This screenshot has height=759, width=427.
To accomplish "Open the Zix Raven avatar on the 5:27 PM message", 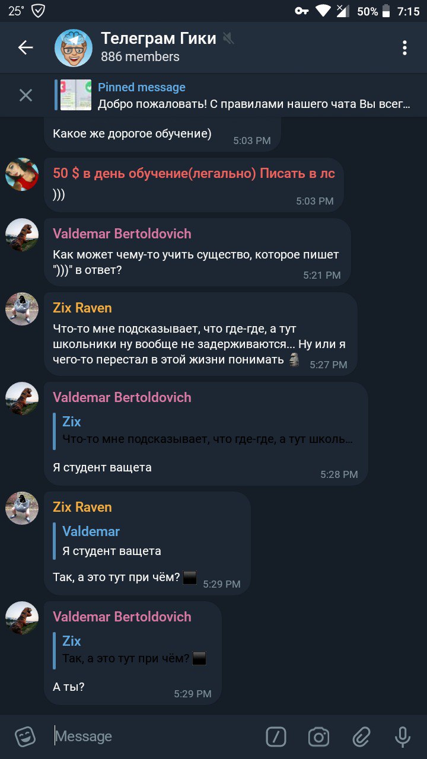I will (22, 309).
